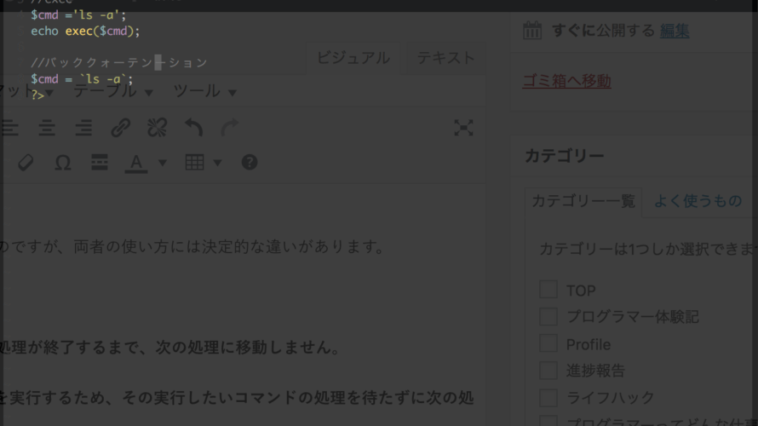Open keyboard shortcuts help icon
Image resolution: width=758 pixels, height=426 pixels.
point(250,163)
